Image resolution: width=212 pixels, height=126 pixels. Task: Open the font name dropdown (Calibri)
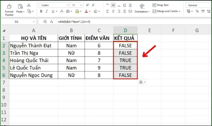[68, 5]
